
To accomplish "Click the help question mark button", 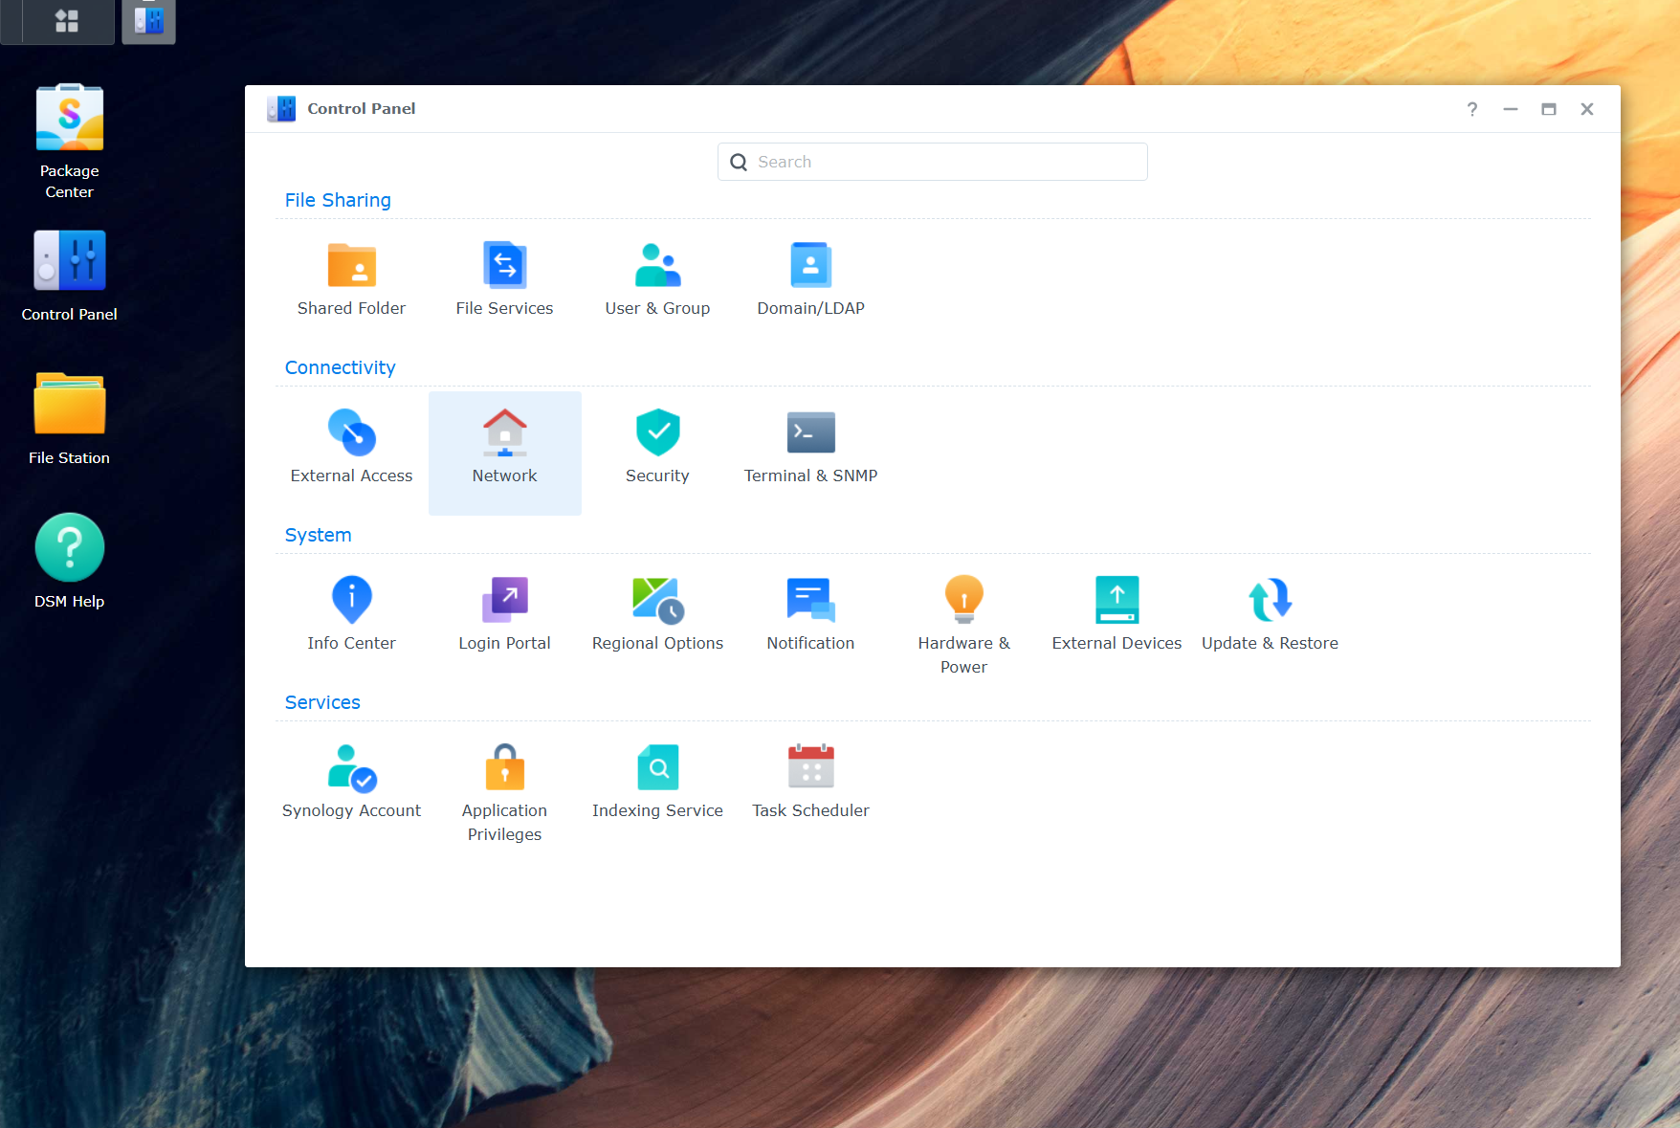I will click(1472, 109).
